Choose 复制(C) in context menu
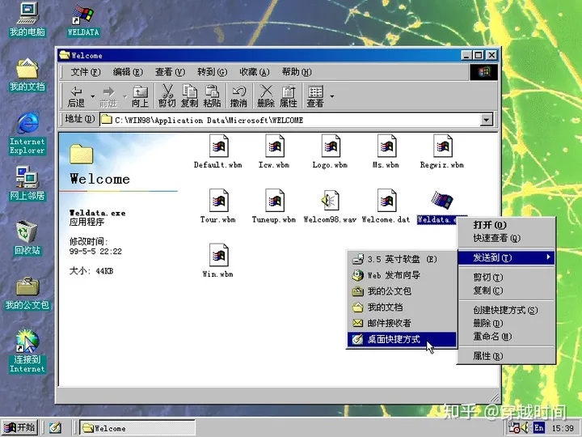The width and height of the screenshot is (582, 437). click(506, 291)
